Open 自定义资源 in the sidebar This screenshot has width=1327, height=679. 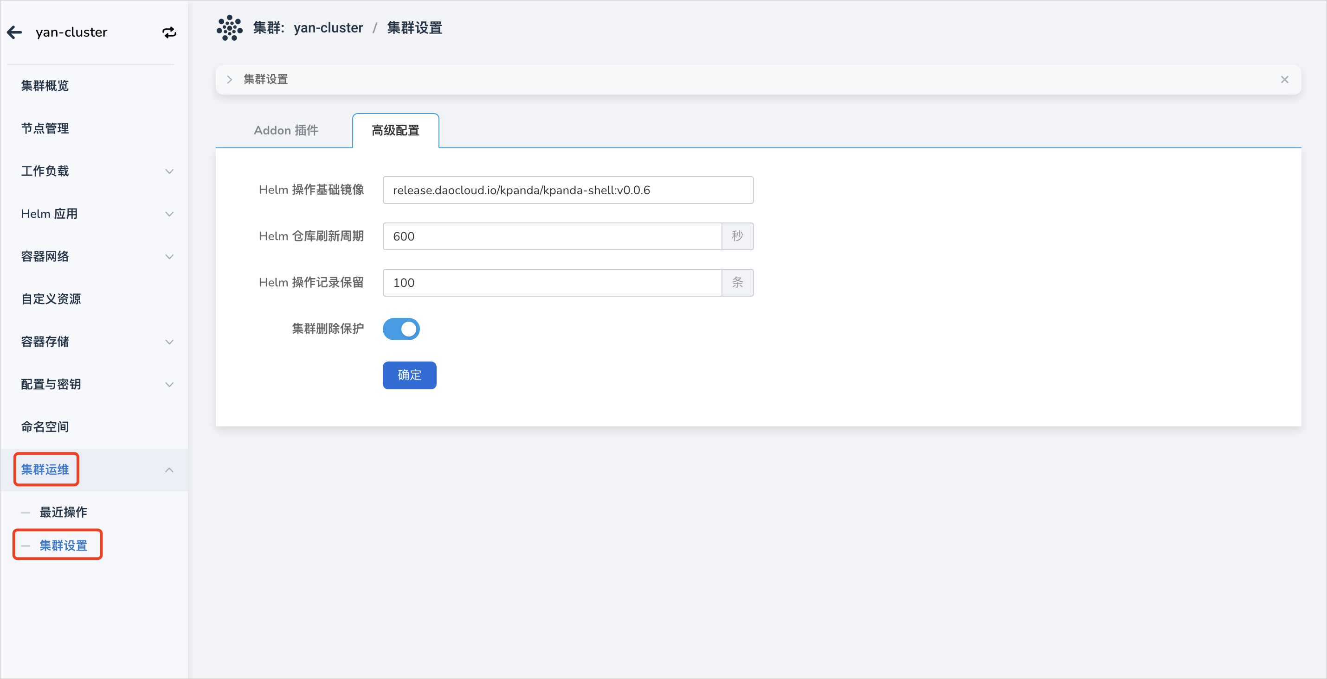click(x=51, y=299)
